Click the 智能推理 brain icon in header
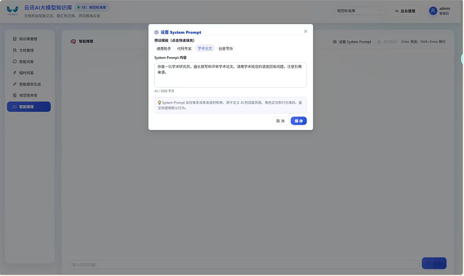Image resolution: width=464 pixels, height=276 pixels. (x=73, y=41)
